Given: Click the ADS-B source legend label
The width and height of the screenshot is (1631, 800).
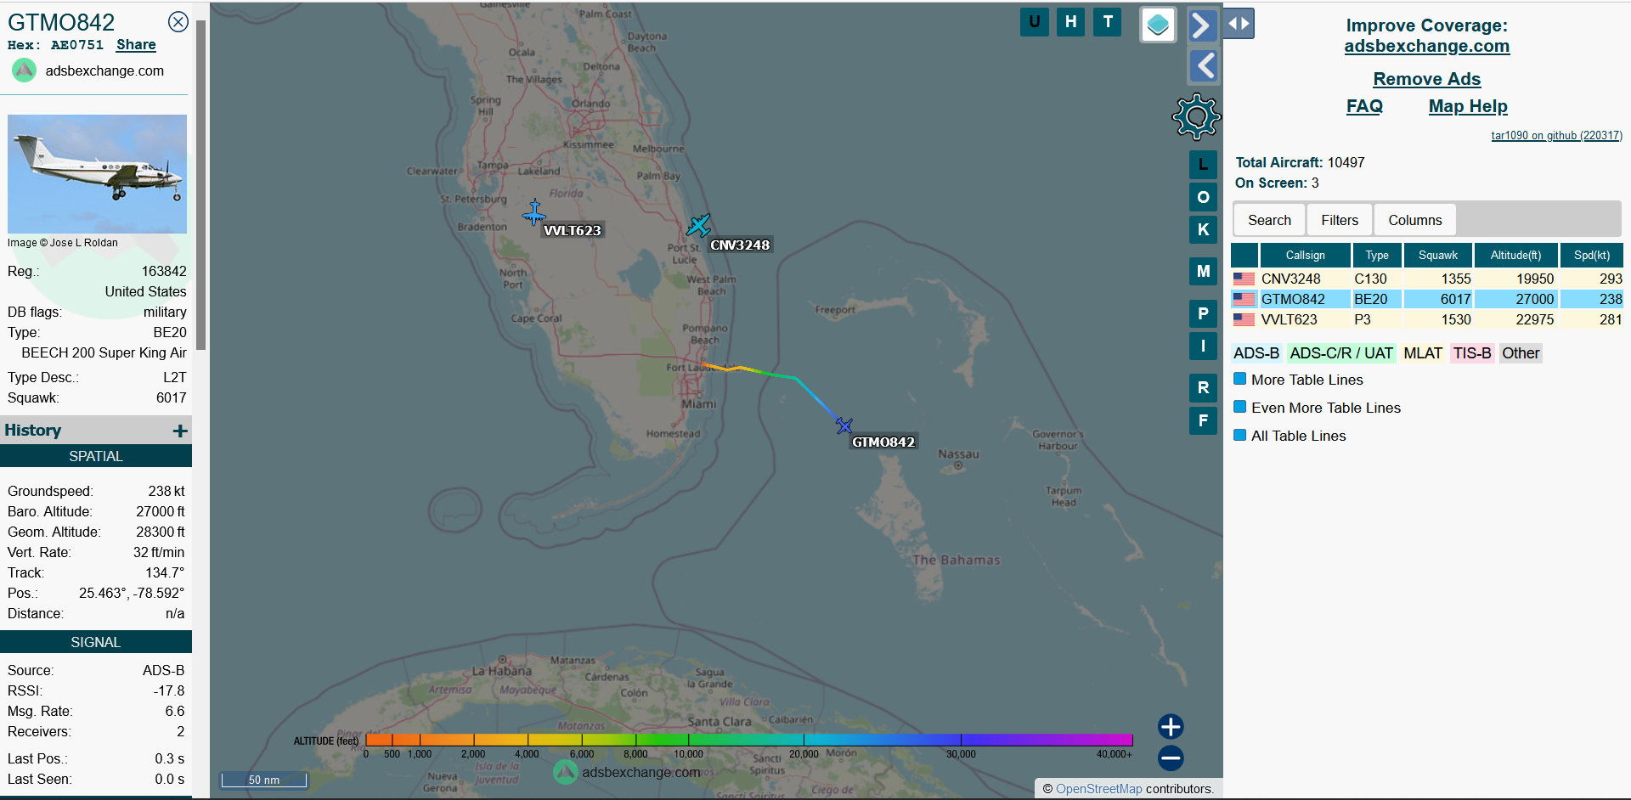Looking at the screenshot, I should [x=1256, y=353].
